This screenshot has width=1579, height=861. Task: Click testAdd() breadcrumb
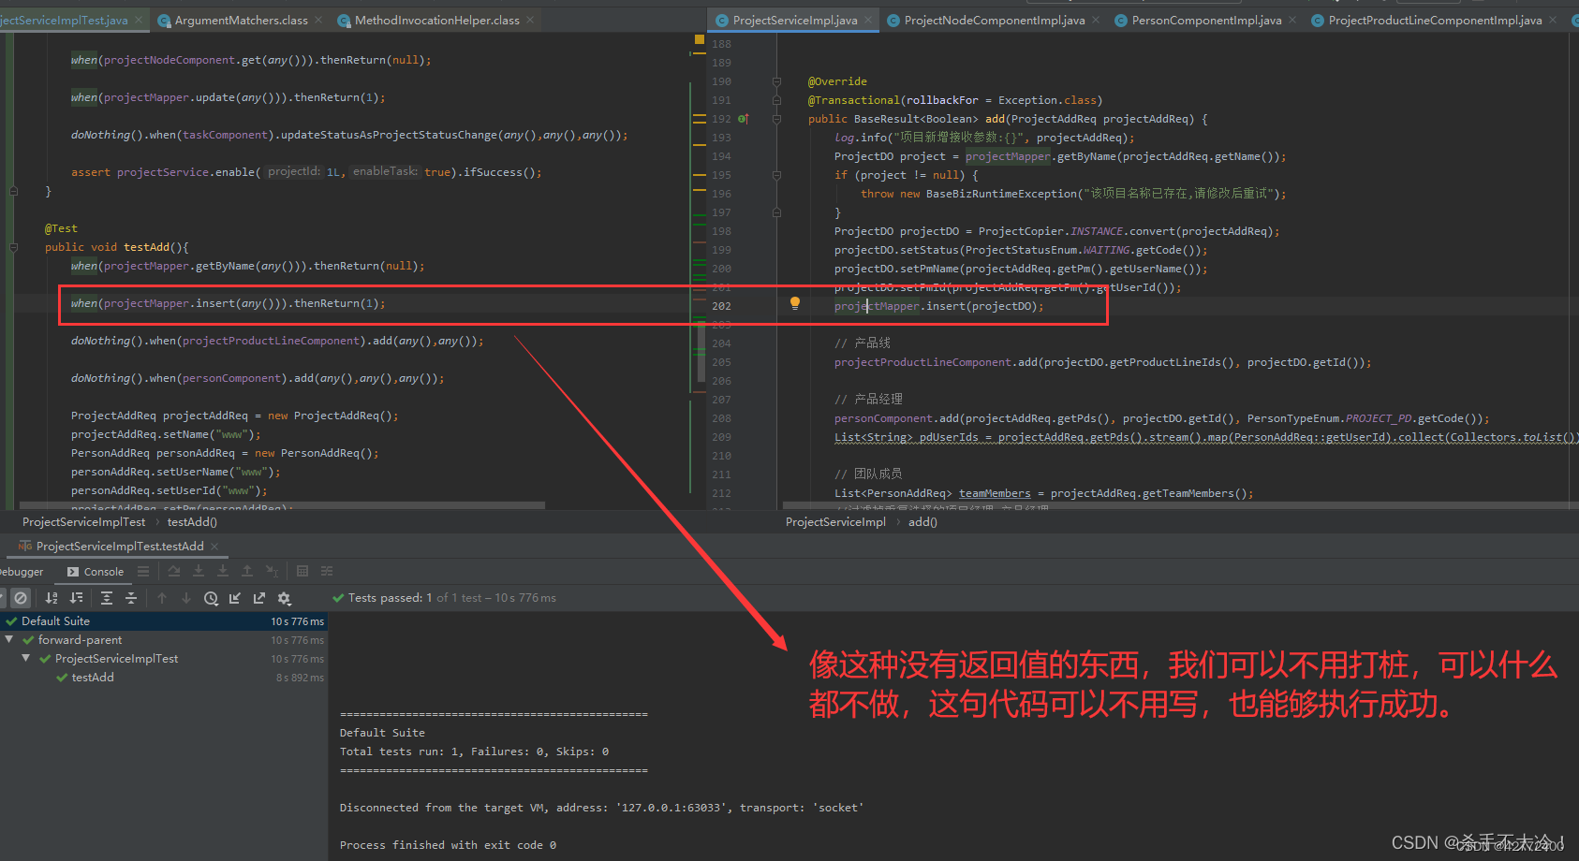(192, 522)
